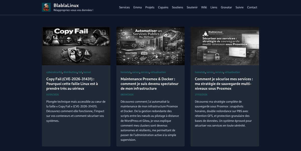301x151 pixels.
Task: Click homelab tag on sauvegarde multi-niveaux card
Action: [x=200, y=72]
